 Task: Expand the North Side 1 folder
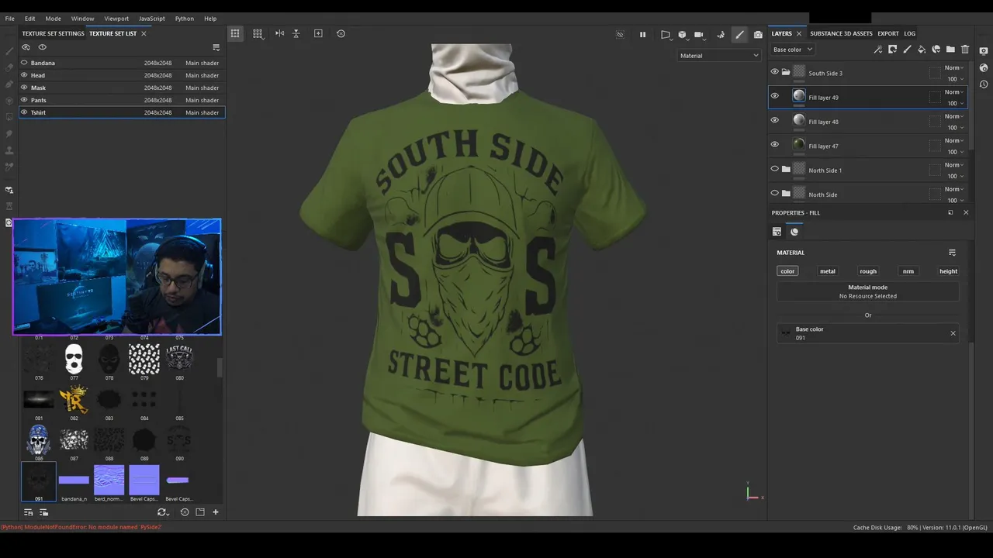(x=786, y=170)
